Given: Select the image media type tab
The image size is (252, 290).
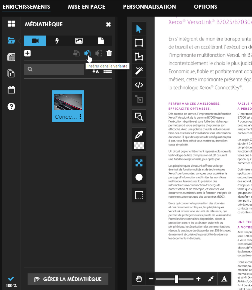Looking at the screenshot, I should coord(79,41).
